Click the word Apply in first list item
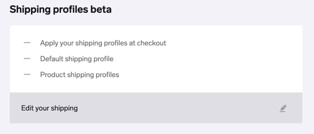 tap(48, 43)
